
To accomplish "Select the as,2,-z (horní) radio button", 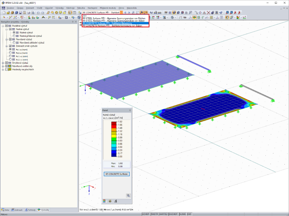I will (x=10, y=53).
